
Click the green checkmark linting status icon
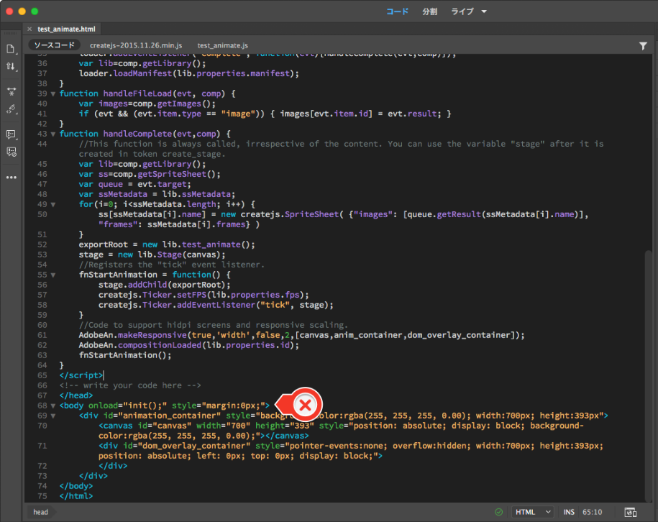498,512
